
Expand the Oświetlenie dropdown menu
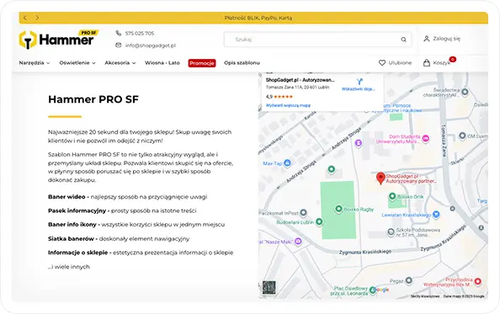77,63
